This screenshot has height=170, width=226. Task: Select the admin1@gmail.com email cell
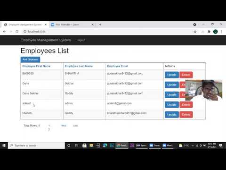click(x=134, y=105)
